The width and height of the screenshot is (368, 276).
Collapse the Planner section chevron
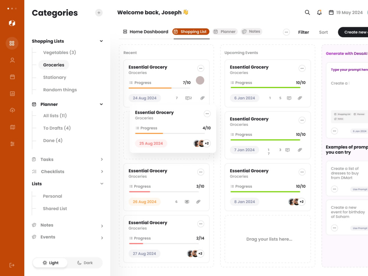[102, 104]
